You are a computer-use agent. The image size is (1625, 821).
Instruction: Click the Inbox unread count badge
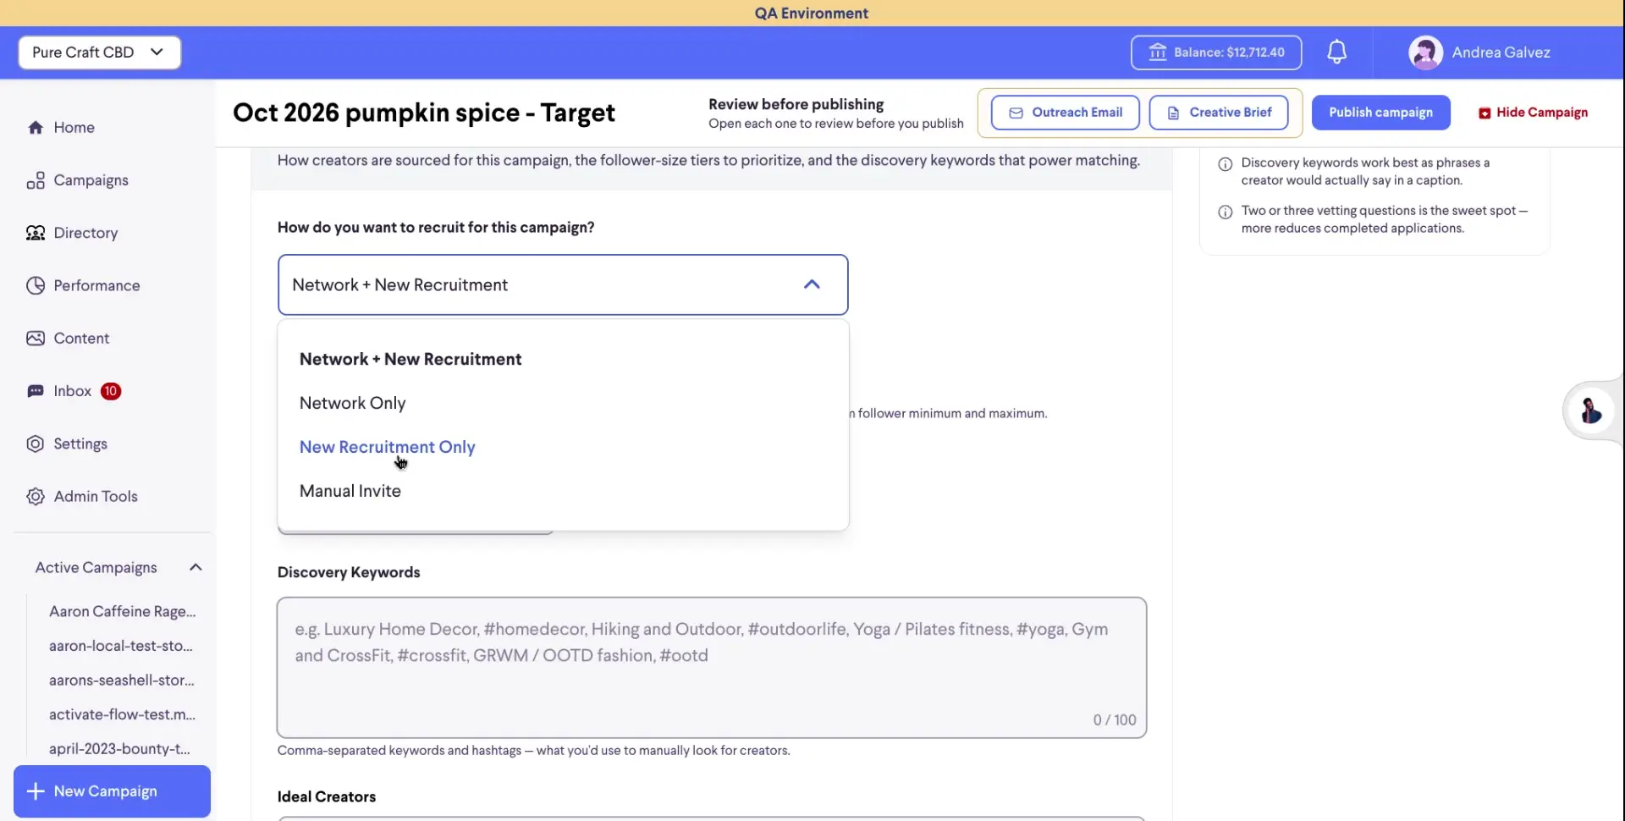111,391
